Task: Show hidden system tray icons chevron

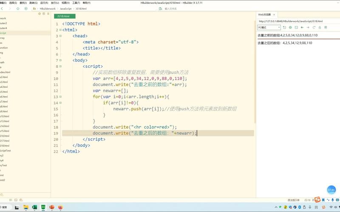Action: coord(276,207)
